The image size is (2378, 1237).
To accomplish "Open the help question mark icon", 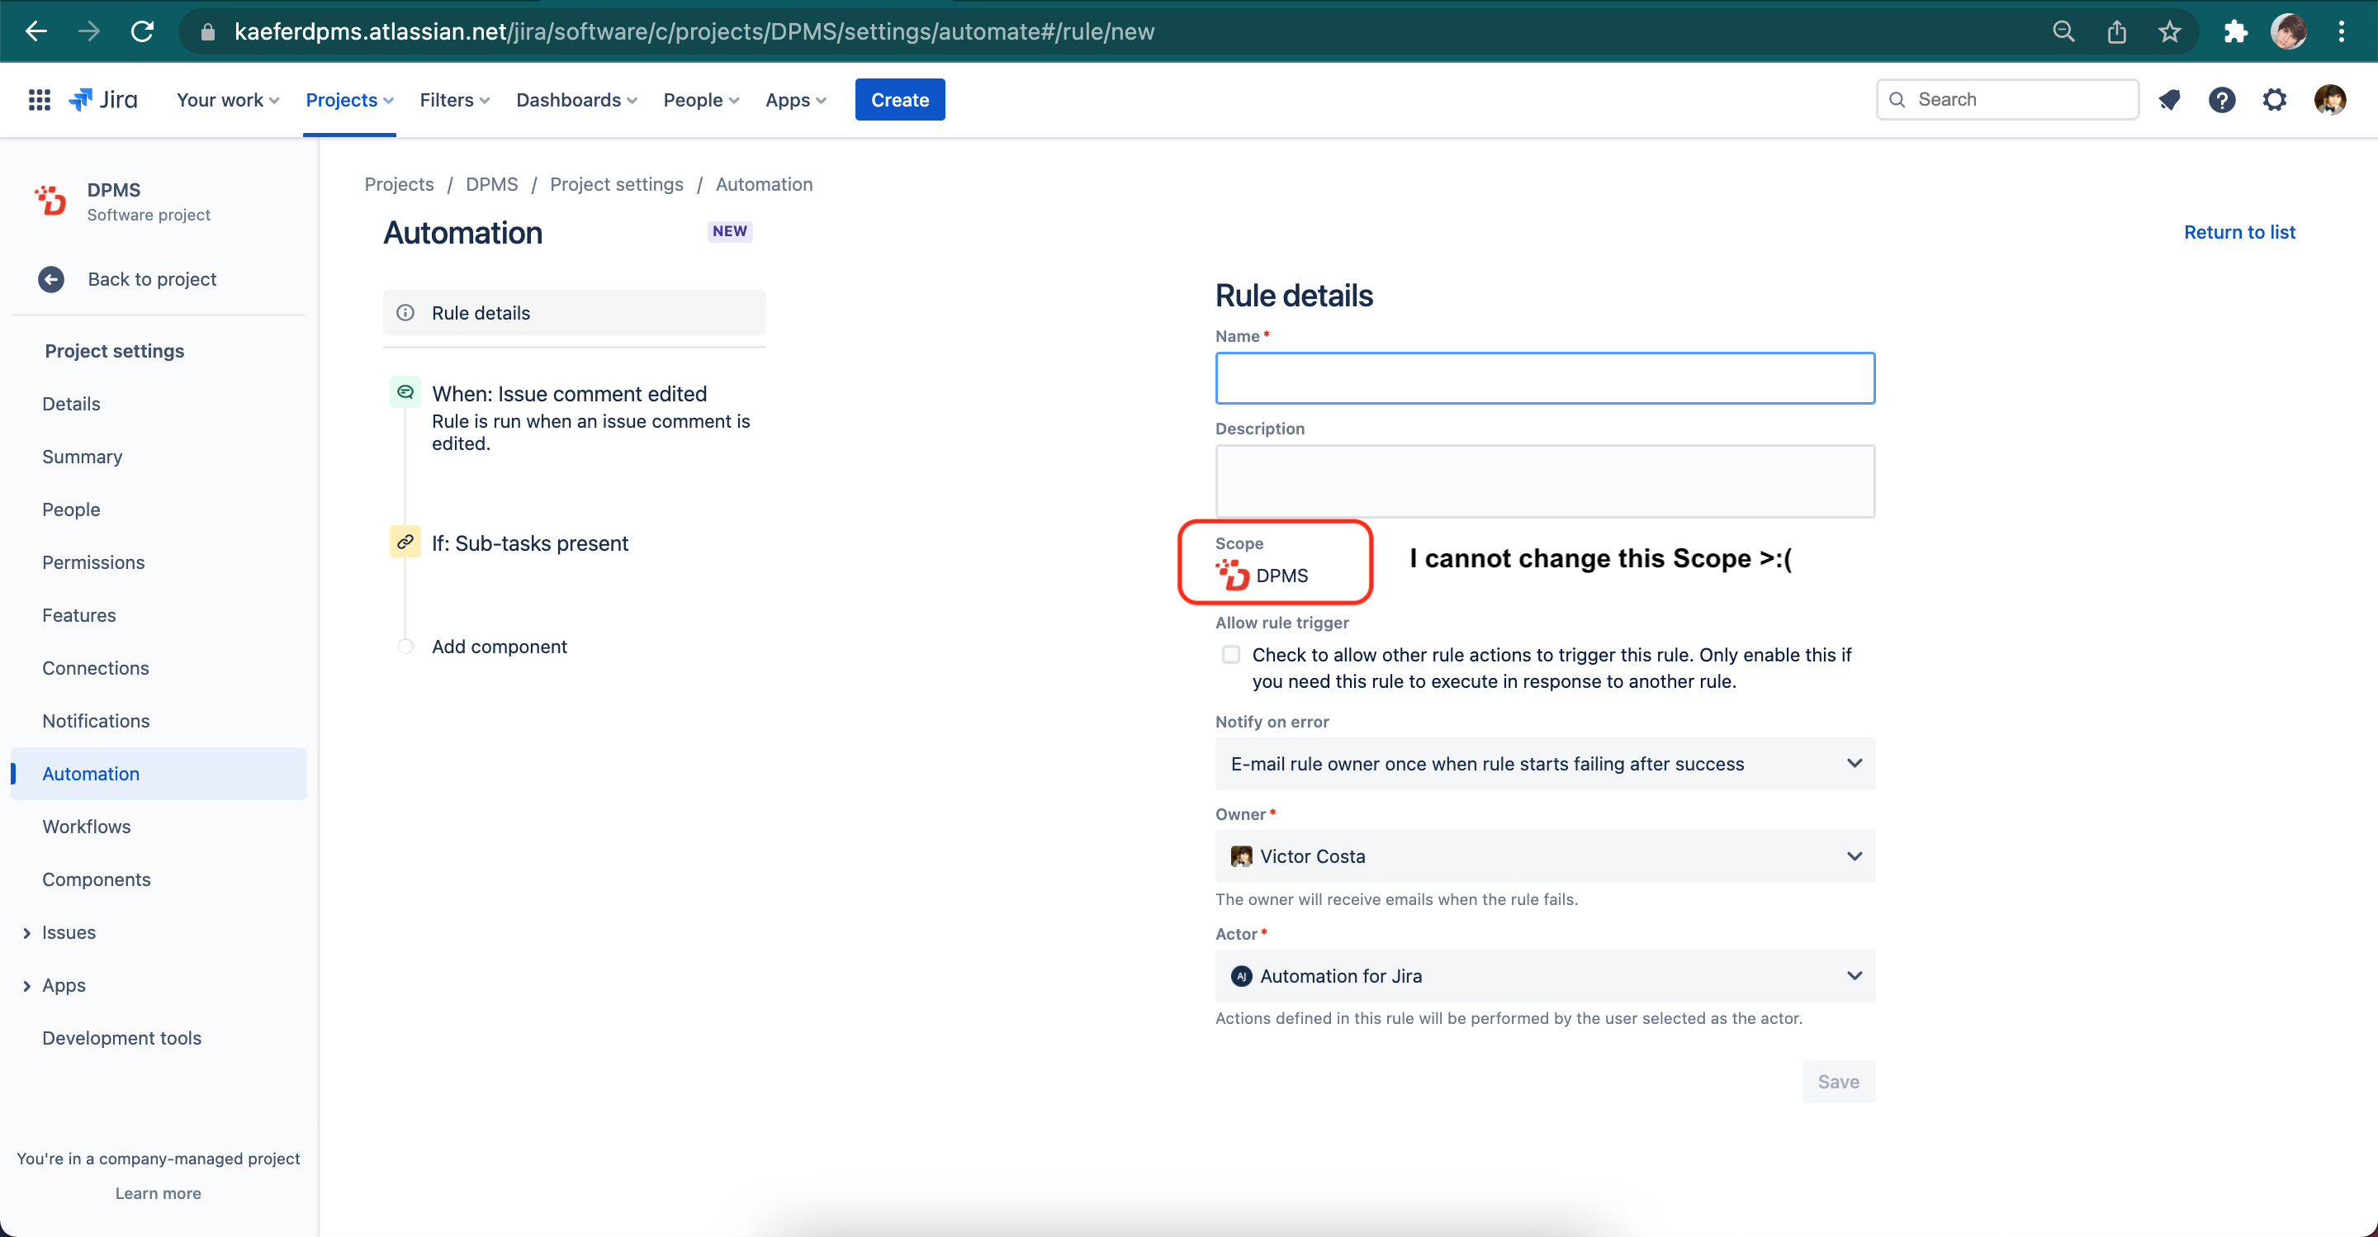I will [x=2222, y=100].
